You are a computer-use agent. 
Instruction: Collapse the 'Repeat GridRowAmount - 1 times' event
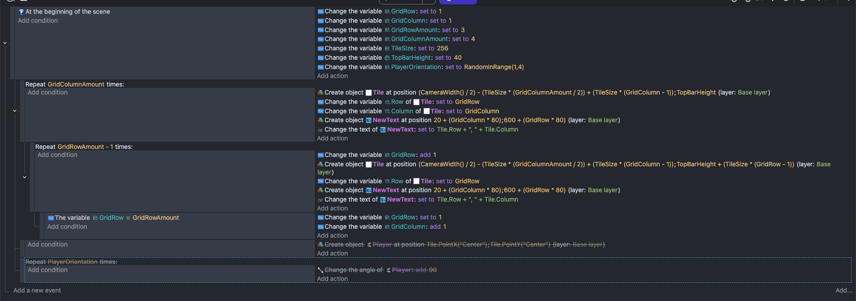point(25,177)
